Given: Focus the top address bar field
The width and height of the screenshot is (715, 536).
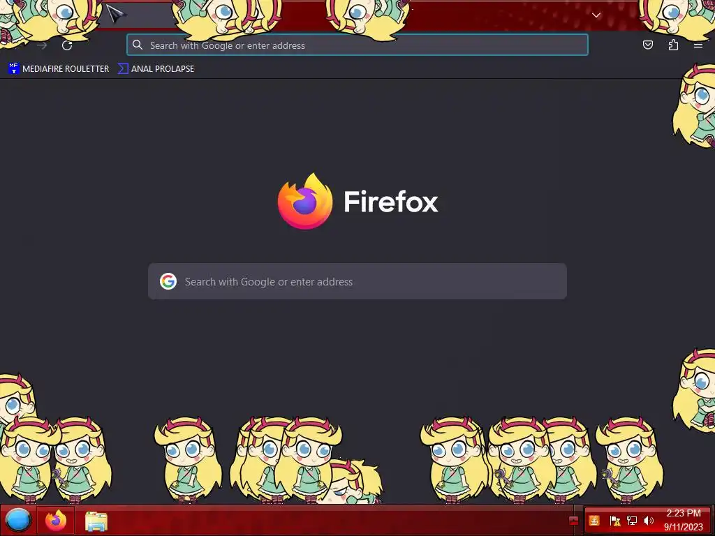Looking at the screenshot, I should 357,45.
